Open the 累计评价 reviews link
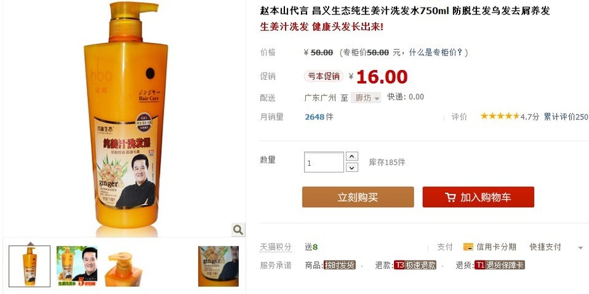 (x=566, y=116)
